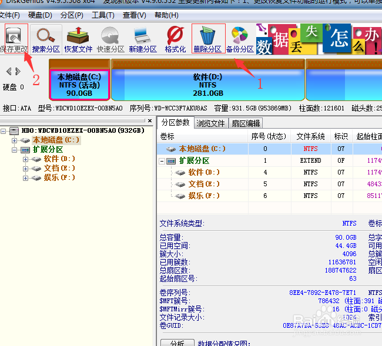
Task: Open the 帮助(H) menu
Action: [x=166, y=15]
